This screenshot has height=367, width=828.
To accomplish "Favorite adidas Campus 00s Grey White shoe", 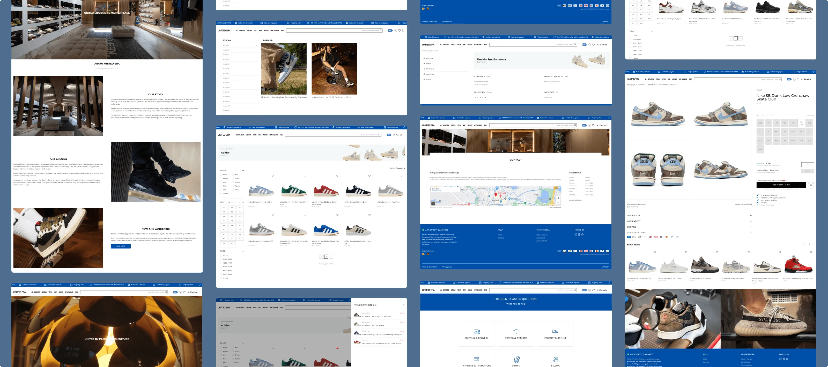I will (x=402, y=176).
